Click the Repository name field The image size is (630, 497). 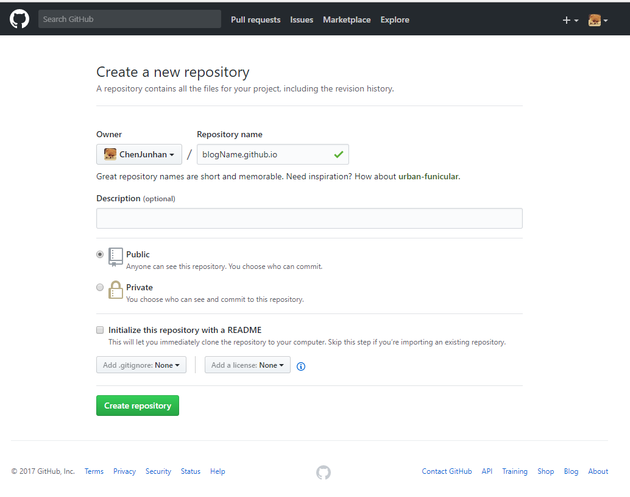[273, 154]
